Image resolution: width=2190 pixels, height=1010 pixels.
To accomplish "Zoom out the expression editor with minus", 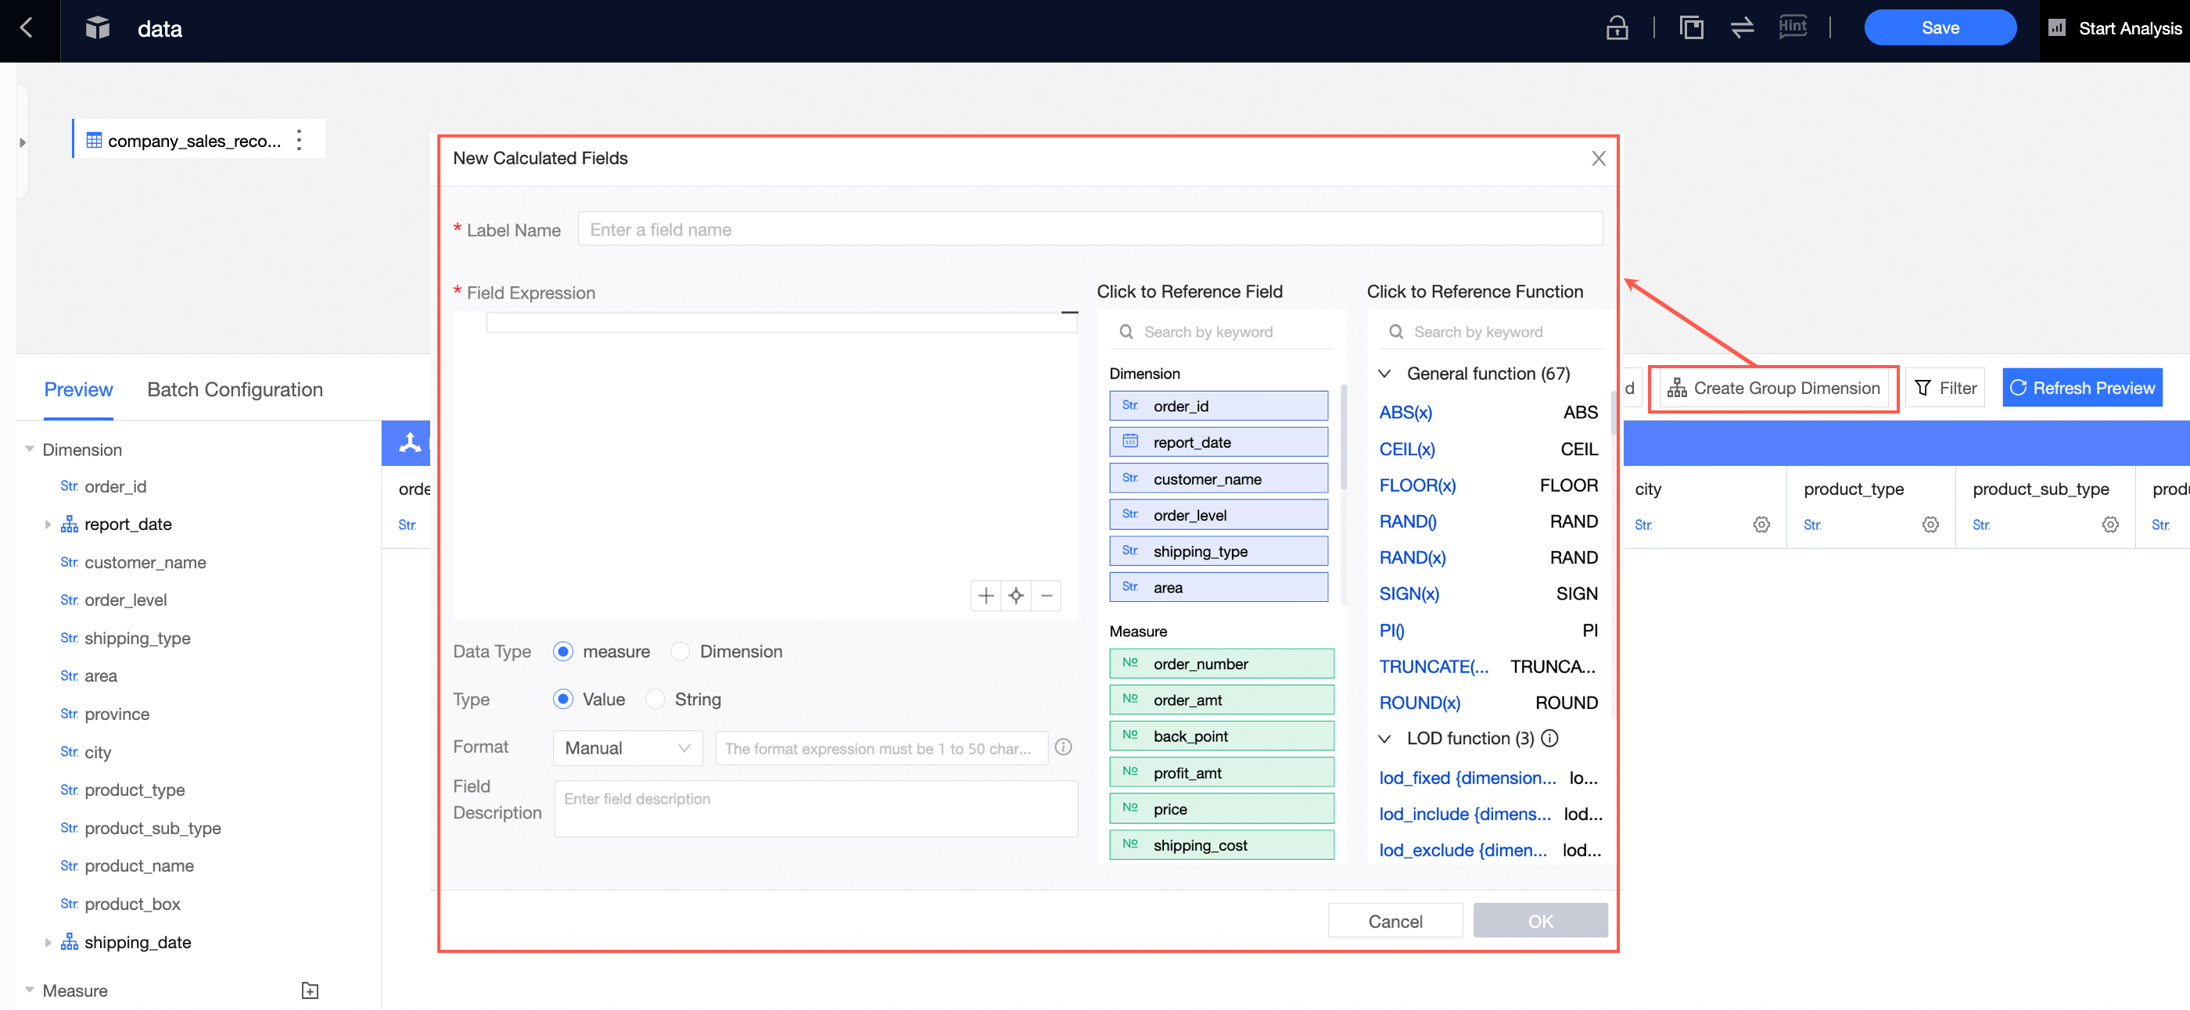I will (x=1047, y=596).
